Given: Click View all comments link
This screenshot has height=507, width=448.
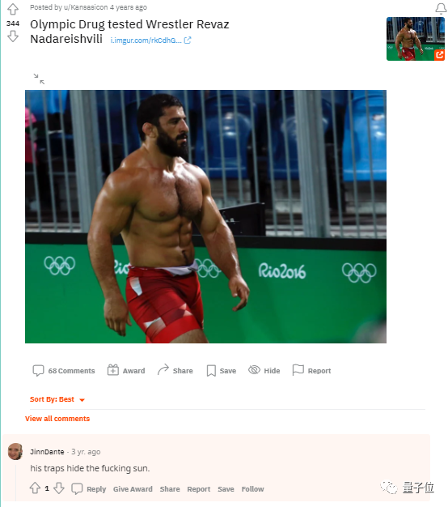Looking at the screenshot, I should point(57,419).
